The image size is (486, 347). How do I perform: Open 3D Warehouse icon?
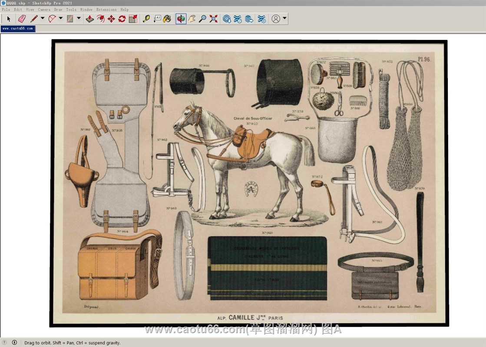(x=227, y=19)
